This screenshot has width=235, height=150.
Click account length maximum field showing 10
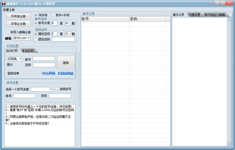click(x=67, y=23)
